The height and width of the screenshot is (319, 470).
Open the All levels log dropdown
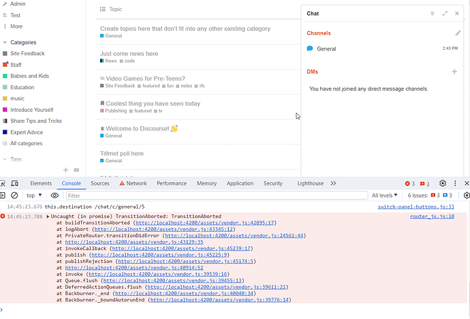385,196
